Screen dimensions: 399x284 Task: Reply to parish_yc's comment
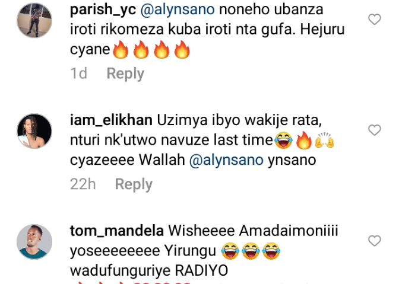click(125, 74)
